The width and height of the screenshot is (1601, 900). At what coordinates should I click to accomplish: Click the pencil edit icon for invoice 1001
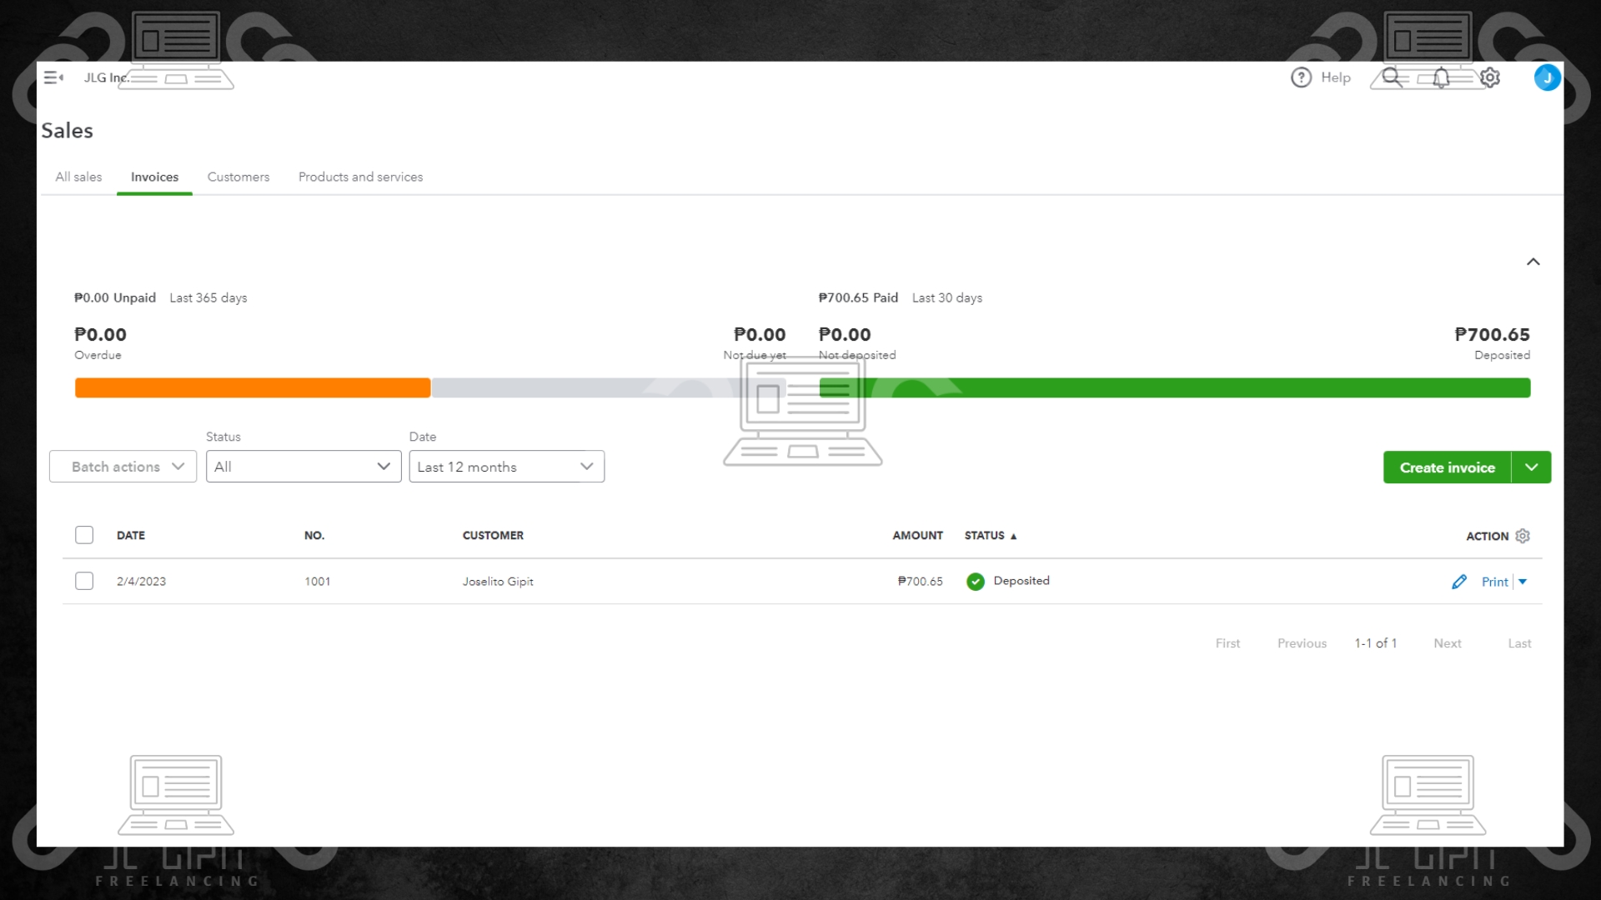click(1458, 582)
